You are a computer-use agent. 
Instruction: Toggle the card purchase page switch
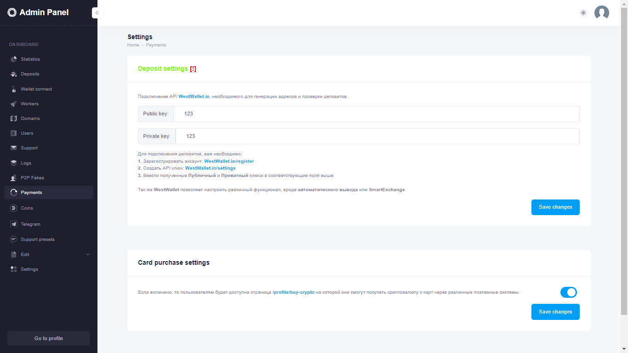(568, 292)
